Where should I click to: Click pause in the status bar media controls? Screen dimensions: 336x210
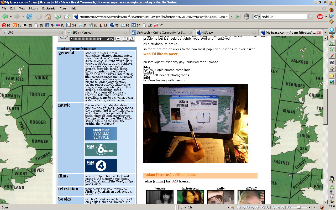[248, 207]
